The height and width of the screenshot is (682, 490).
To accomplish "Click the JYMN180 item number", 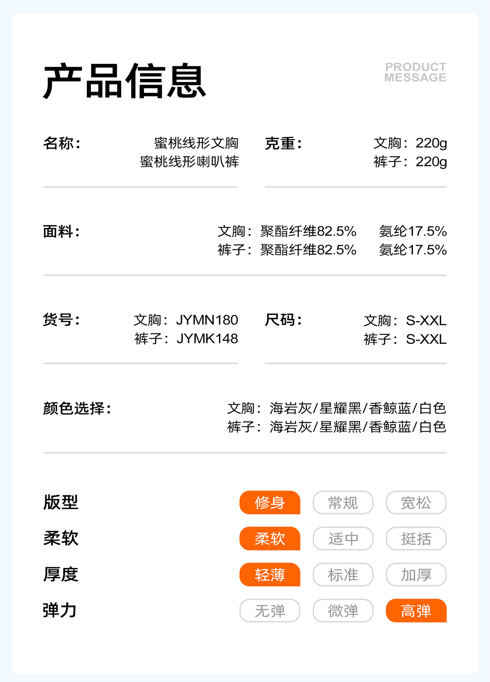I will 207,320.
